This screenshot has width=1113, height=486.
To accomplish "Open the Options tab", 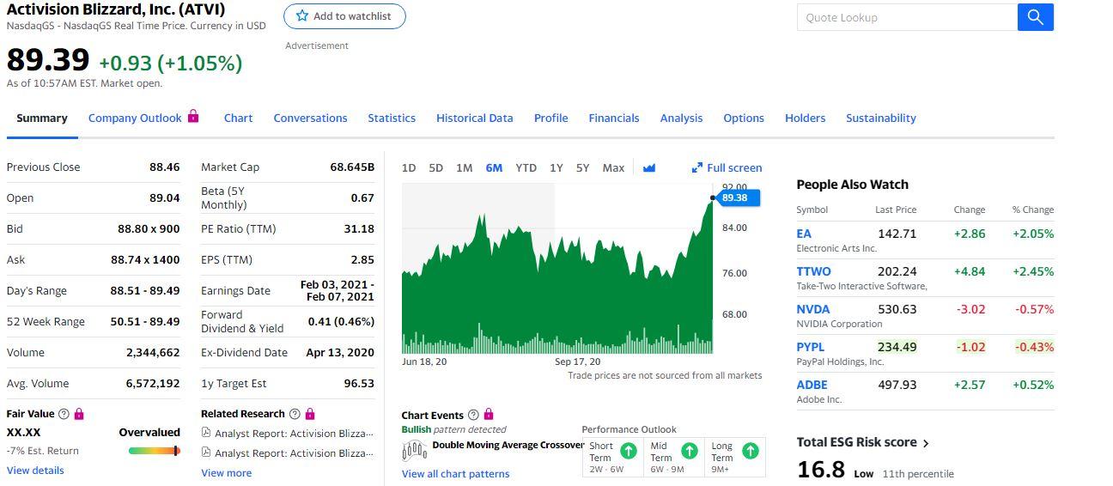I will (744, 118).
